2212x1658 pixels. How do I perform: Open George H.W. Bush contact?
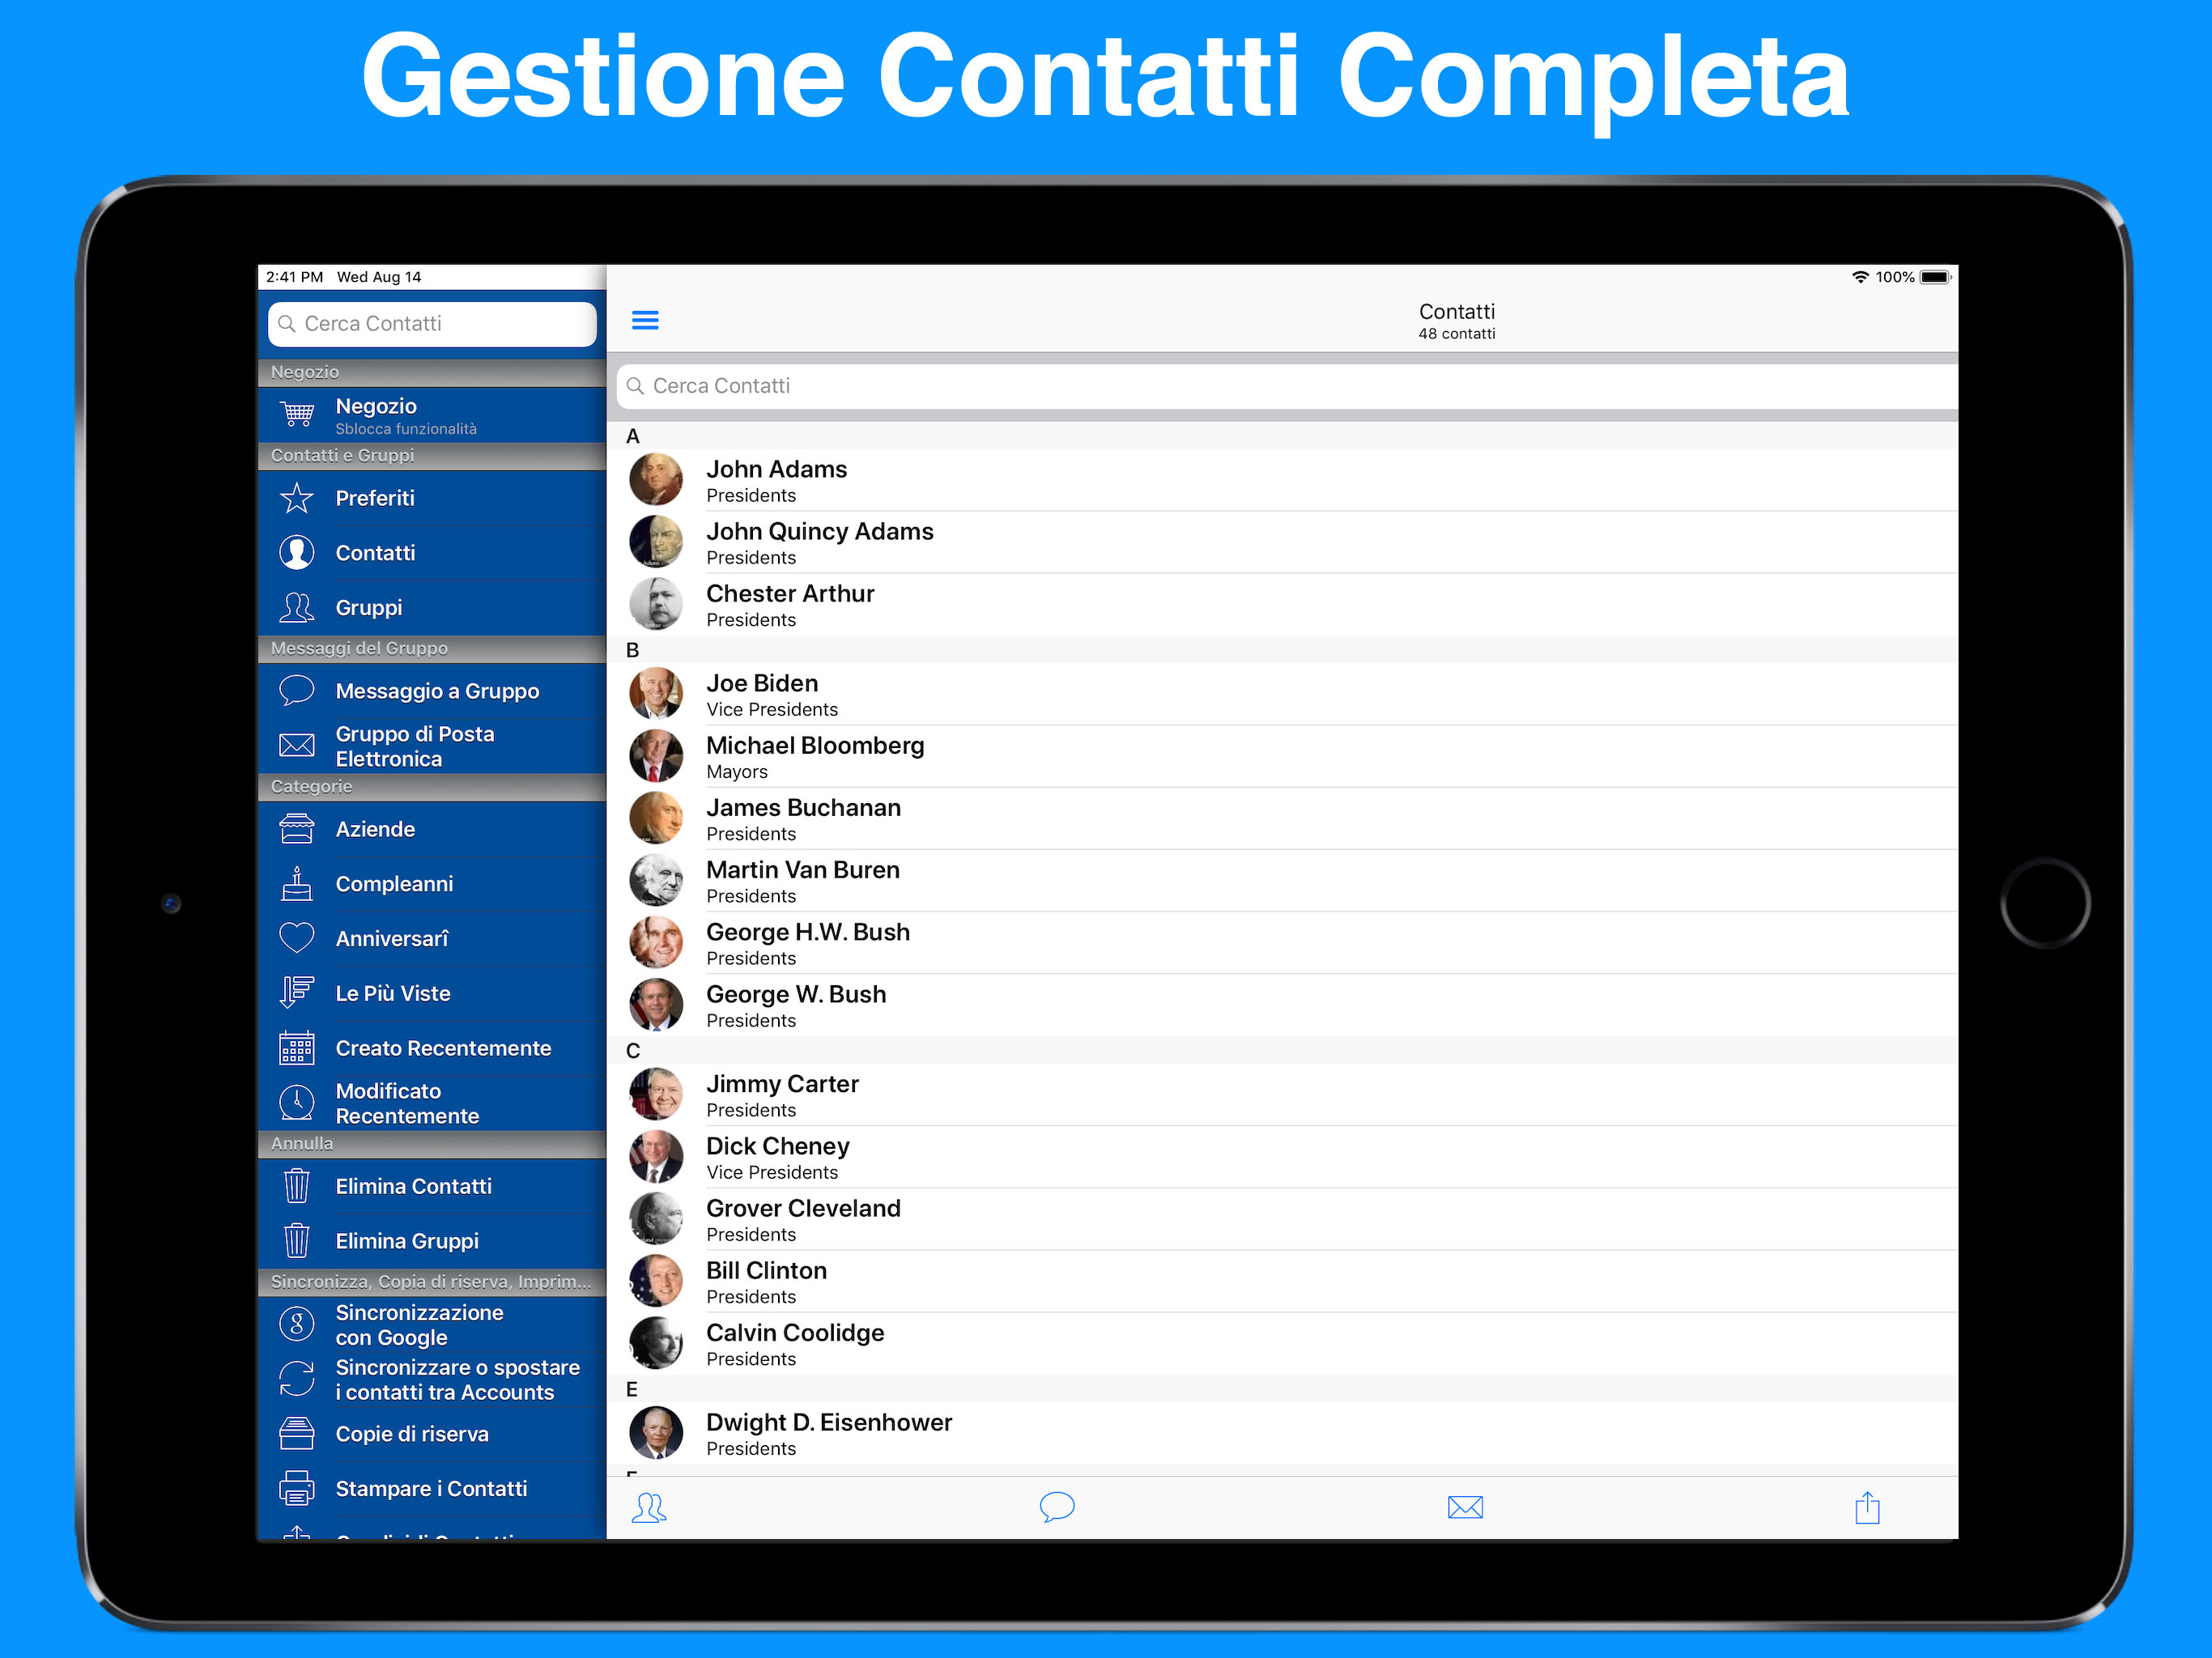1282,942
